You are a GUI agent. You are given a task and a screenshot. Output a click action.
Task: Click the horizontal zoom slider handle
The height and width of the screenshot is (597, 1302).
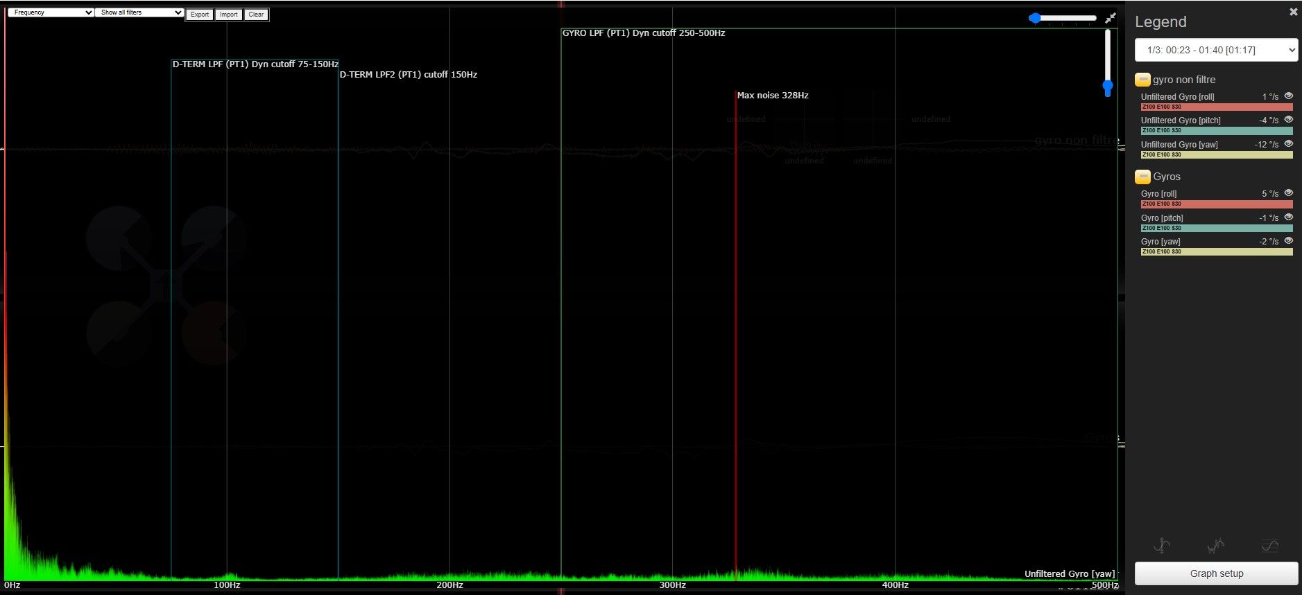[1035, 18]
